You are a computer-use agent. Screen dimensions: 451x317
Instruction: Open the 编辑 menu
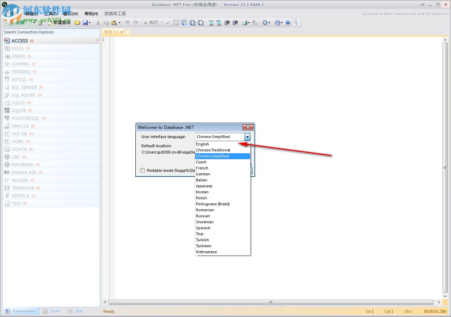[31, 14]
